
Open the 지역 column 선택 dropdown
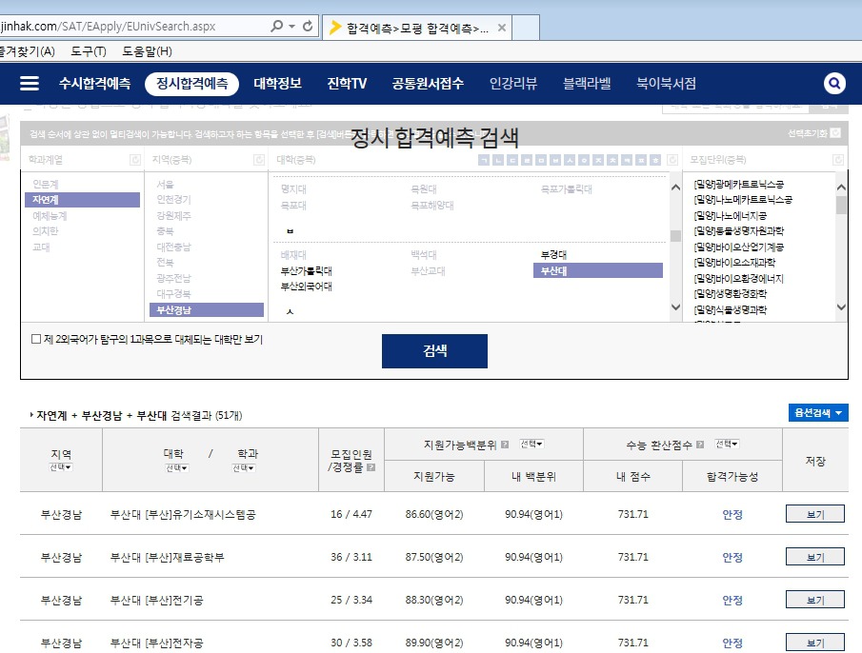click(x=61, y=467)
